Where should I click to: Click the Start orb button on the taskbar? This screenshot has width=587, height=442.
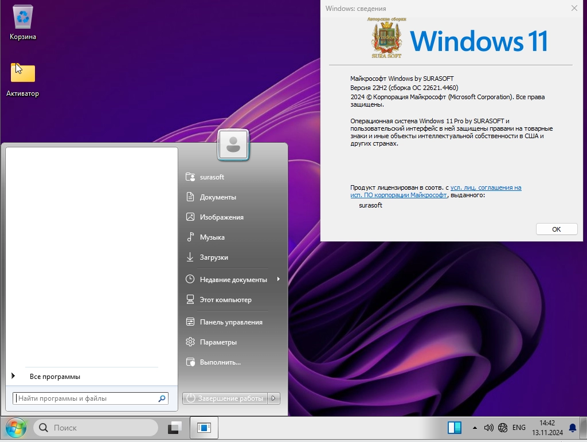click(15, 428)
